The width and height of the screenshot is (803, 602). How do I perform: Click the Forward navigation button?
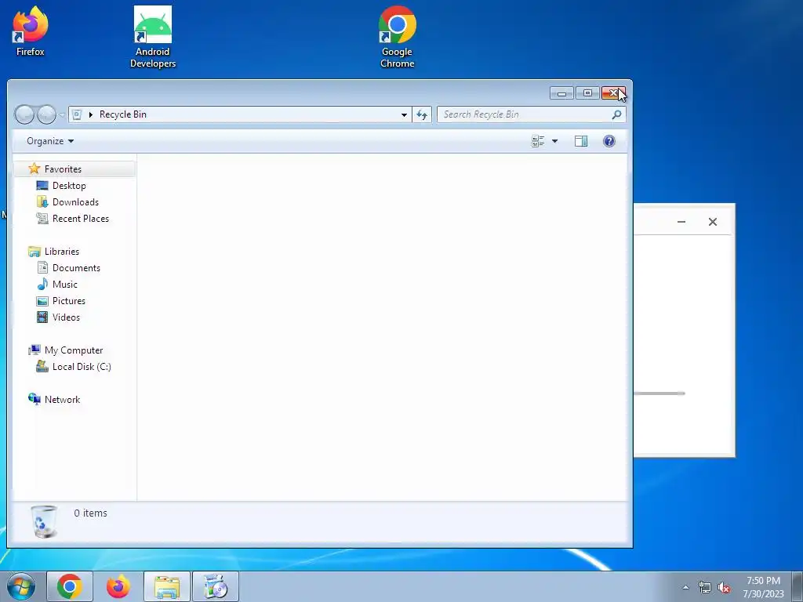tap(46, 114)
